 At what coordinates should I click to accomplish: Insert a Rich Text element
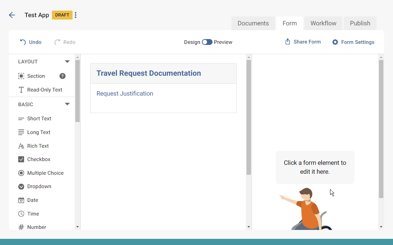(38, 146)
